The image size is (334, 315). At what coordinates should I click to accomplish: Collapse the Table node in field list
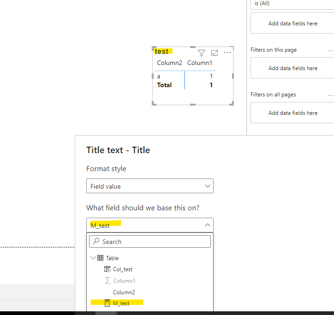[93, 258]
